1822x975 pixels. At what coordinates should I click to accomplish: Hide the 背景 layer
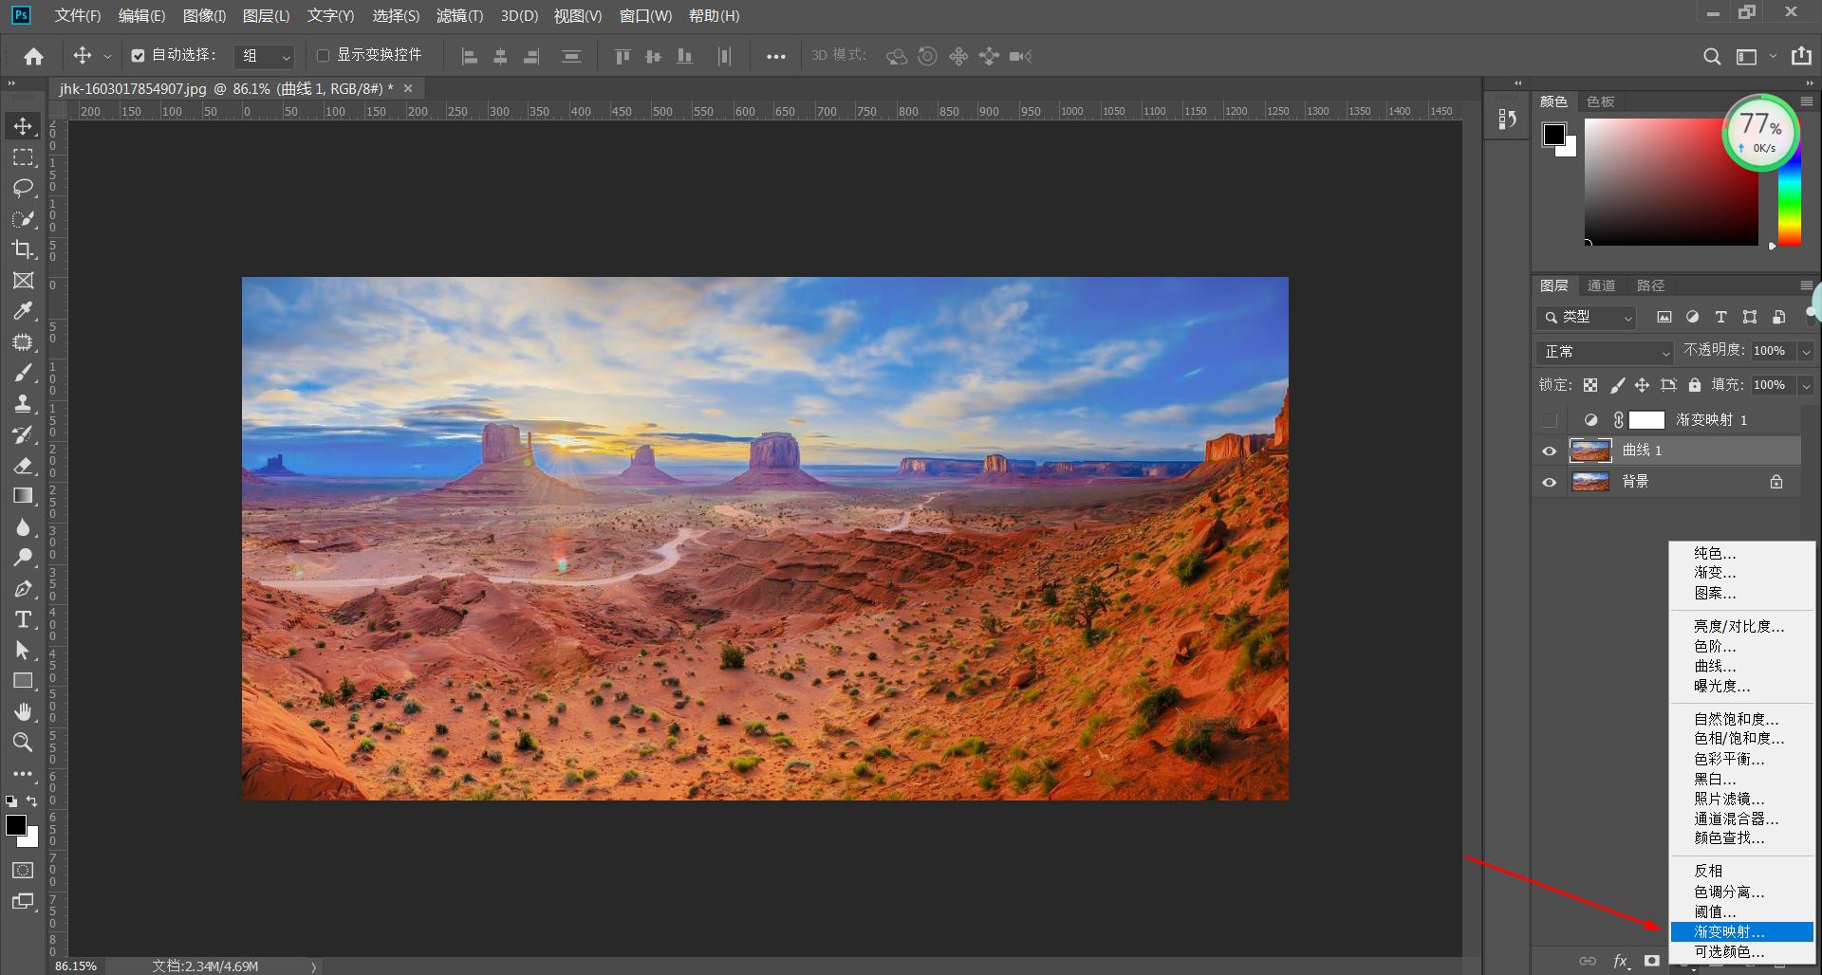click(1550, 482)
